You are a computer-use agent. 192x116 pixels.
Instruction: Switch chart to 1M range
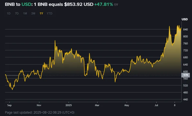pyautogui.click(x=25, y=13)
